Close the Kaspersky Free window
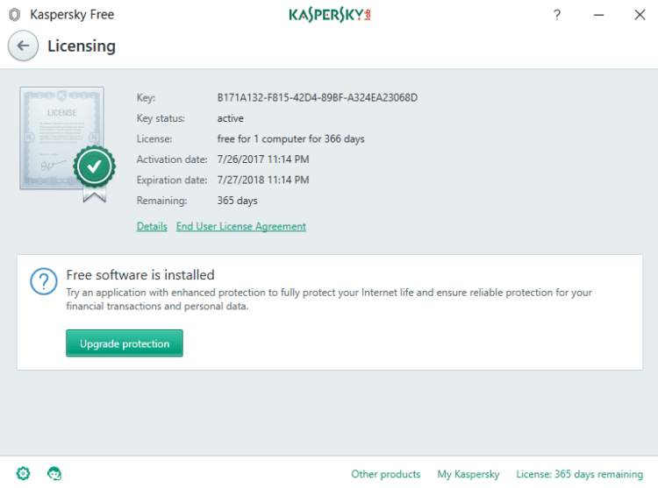 (640, 15)
